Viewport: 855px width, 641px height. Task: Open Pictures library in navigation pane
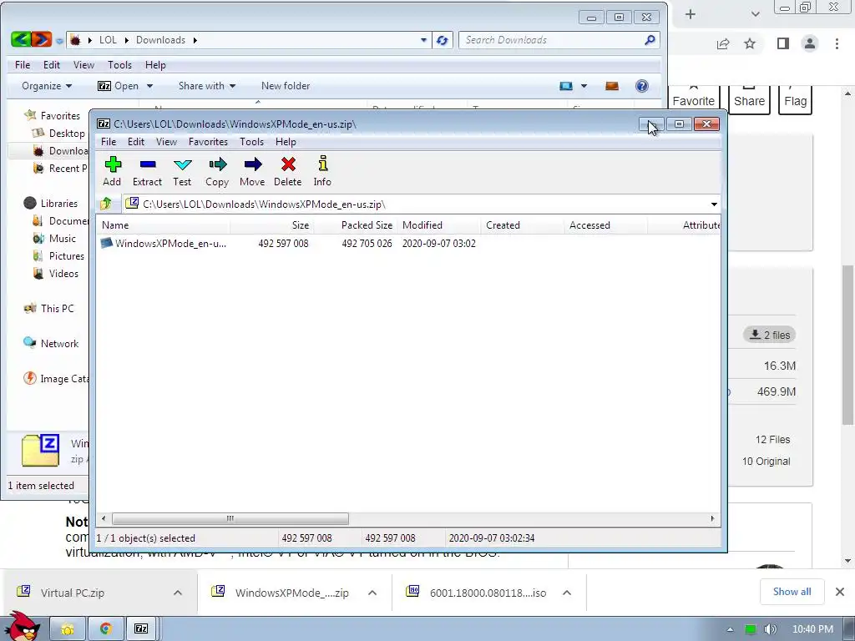[58, 255]
